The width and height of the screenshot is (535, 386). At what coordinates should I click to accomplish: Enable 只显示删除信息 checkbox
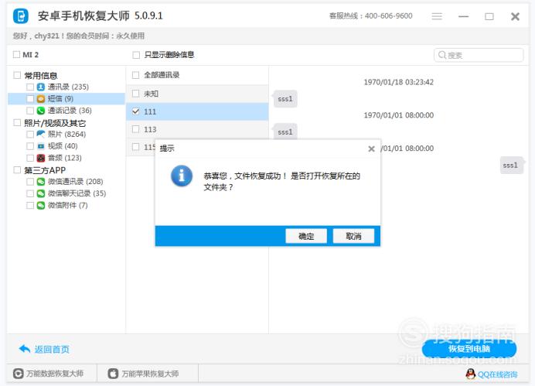(x=136, y=55)
